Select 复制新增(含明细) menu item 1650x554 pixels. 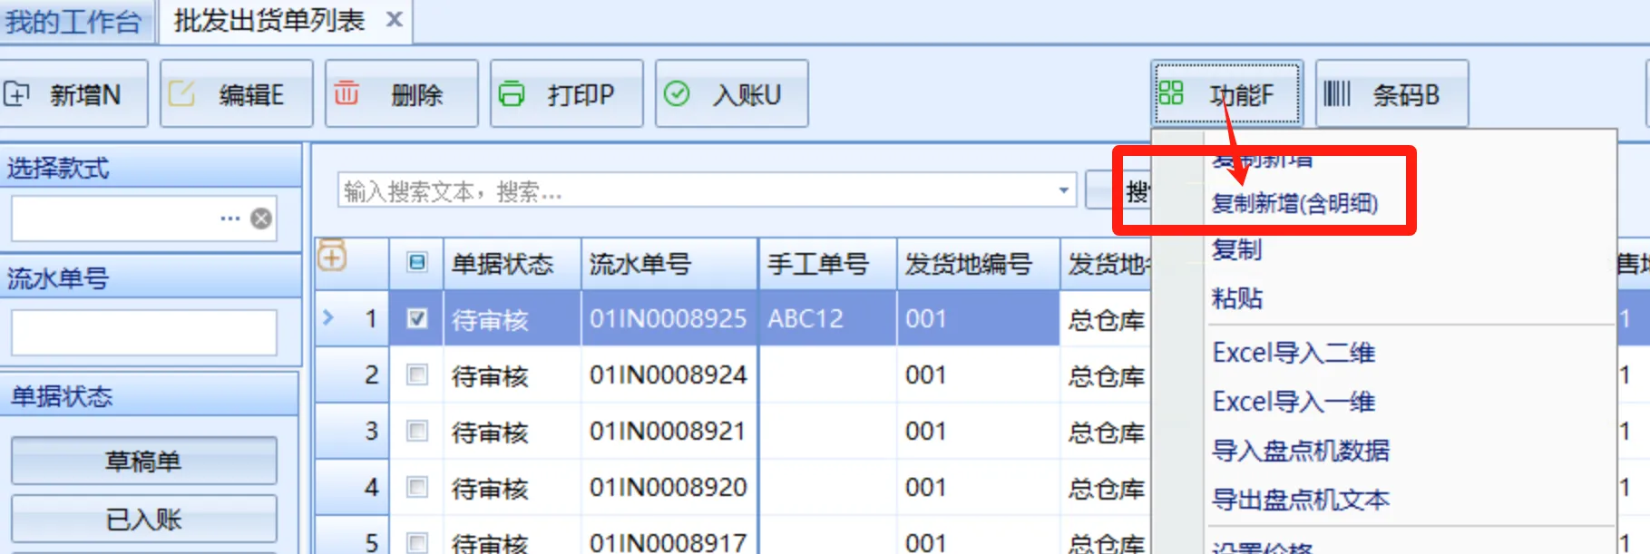pyautogui.click(x=1294, y=203)
